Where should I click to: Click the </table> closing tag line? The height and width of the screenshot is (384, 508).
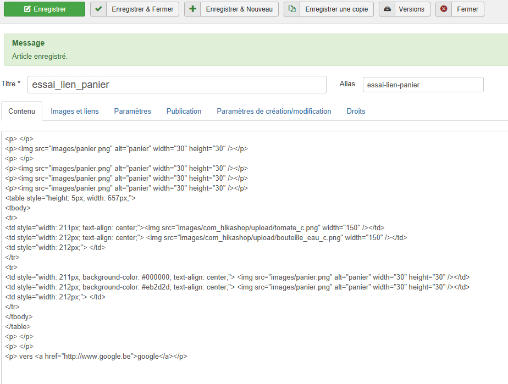18,326
